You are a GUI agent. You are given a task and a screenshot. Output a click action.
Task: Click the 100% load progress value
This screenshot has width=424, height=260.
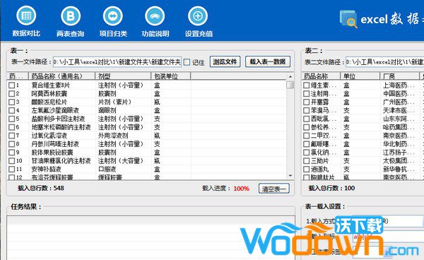click(241, 189)
